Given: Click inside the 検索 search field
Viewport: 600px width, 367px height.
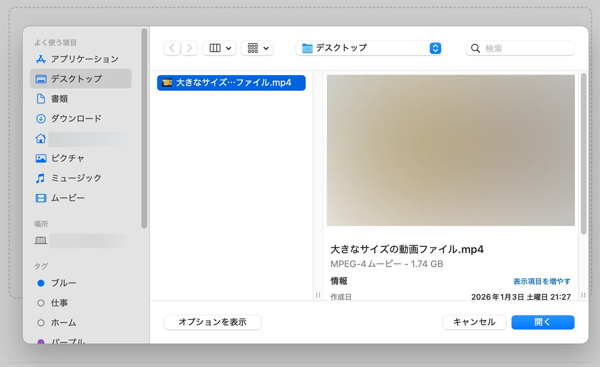Looking at the screenshot, I should [x=520, y=48].
